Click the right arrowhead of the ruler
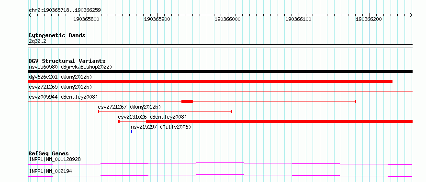 [x=411, y=15]
